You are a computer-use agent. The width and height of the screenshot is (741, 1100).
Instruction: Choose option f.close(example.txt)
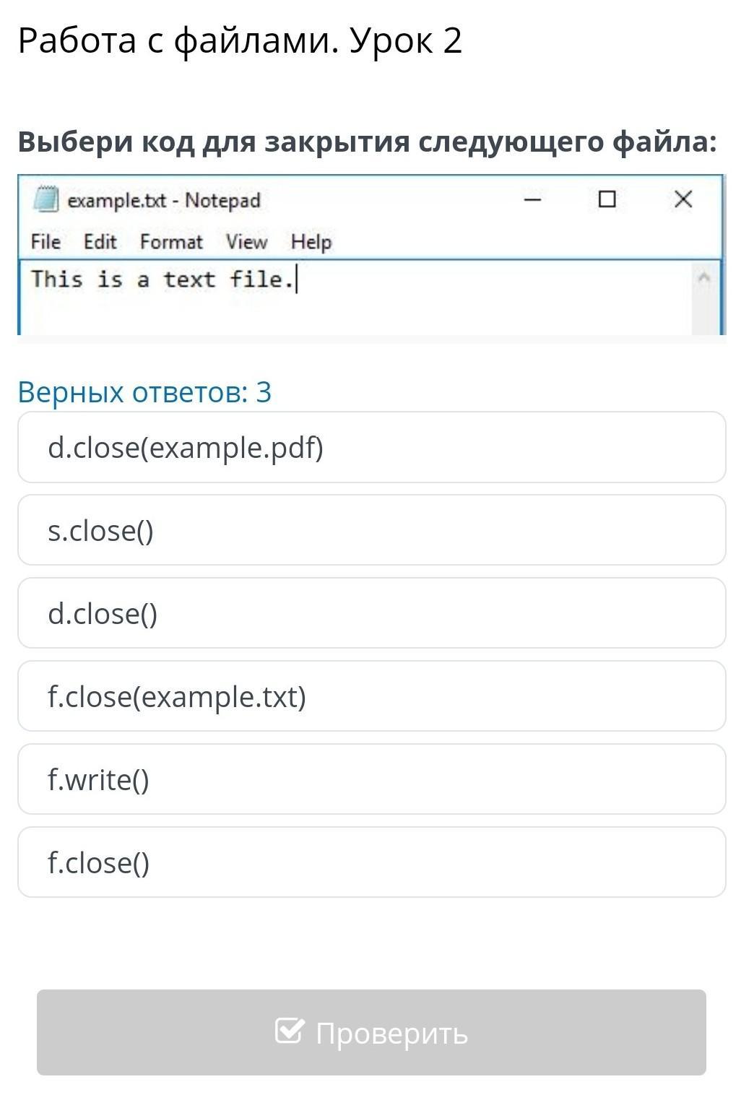(x=371, y=697)
